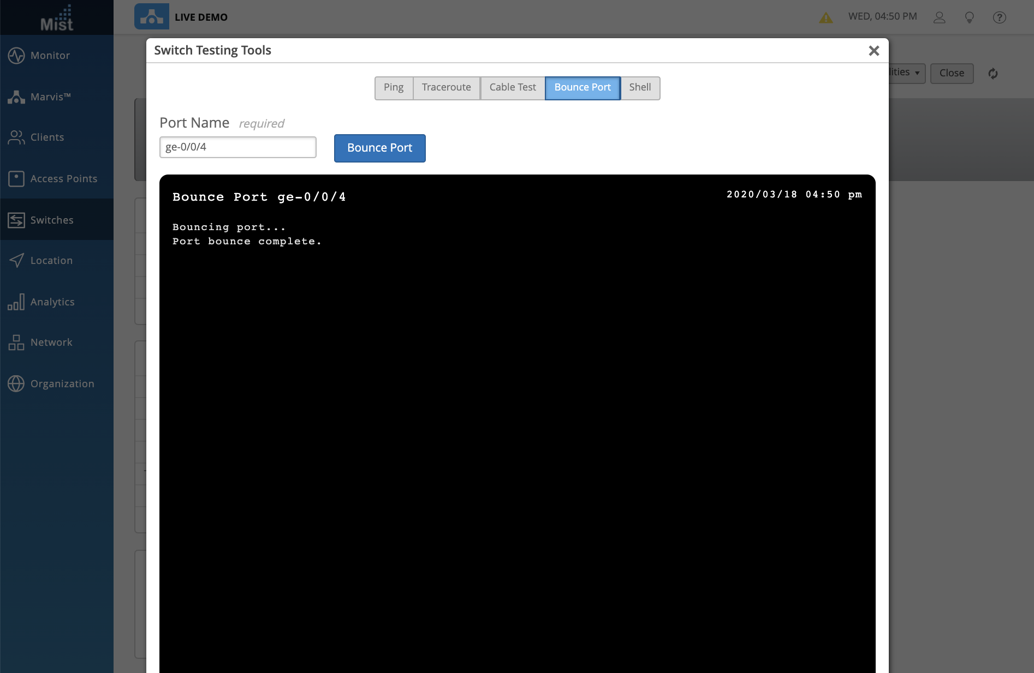Click the blue Bounce Port button
1034x673 pixels.
380,148
